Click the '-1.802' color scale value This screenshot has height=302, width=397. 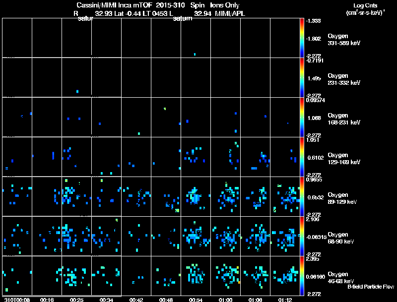tap(313, 39)
